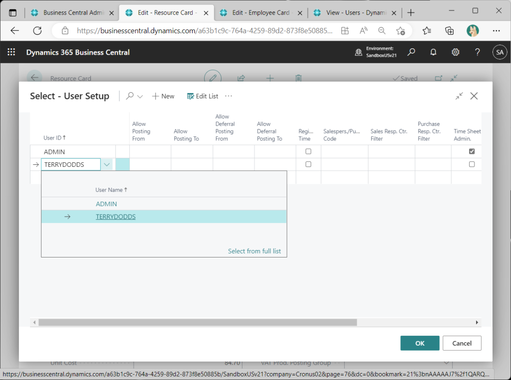Click the ADMIN User ID cell
Image resolution: width=511 pixels, height=380 pixels.
(78, 151)
